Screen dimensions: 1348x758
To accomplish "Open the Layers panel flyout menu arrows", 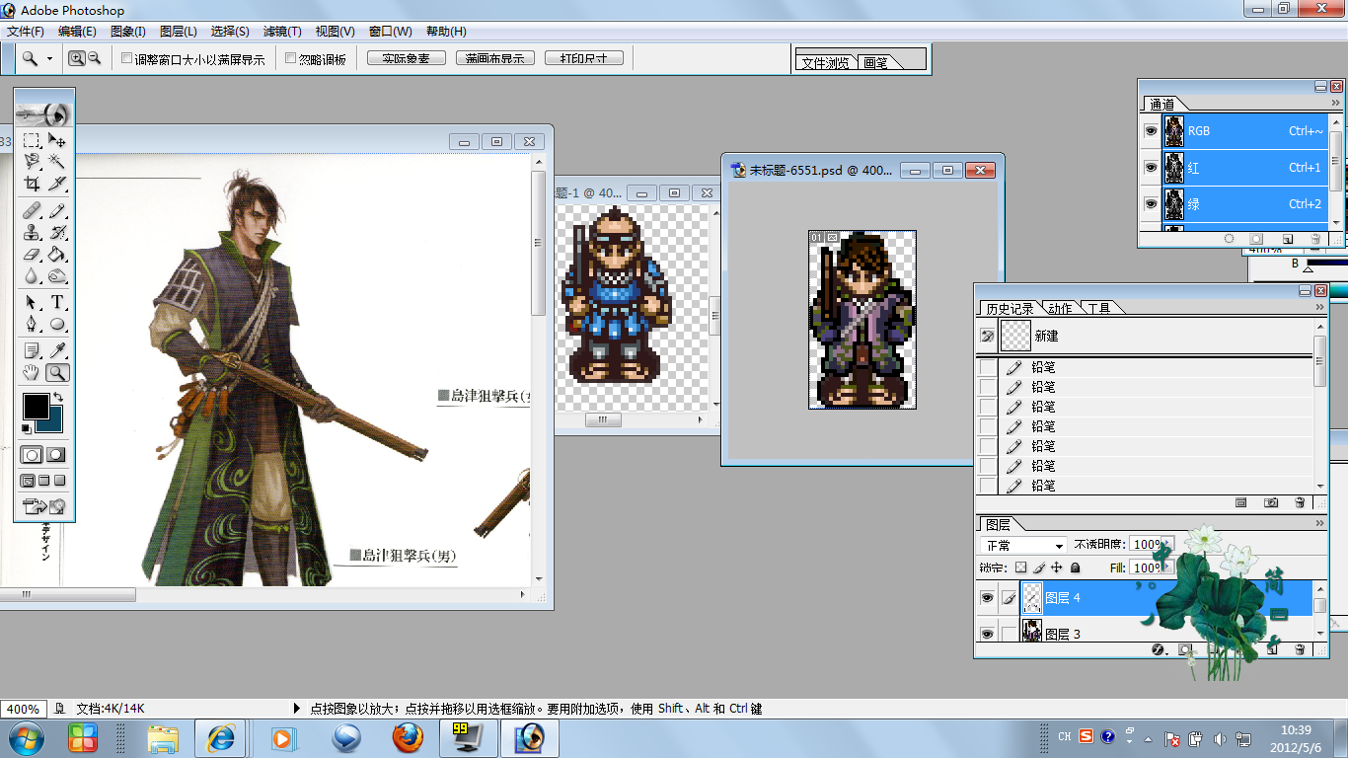I will 1320,524.
